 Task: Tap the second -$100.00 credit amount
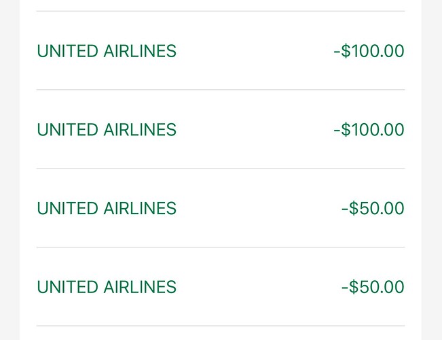click(369, 130)
